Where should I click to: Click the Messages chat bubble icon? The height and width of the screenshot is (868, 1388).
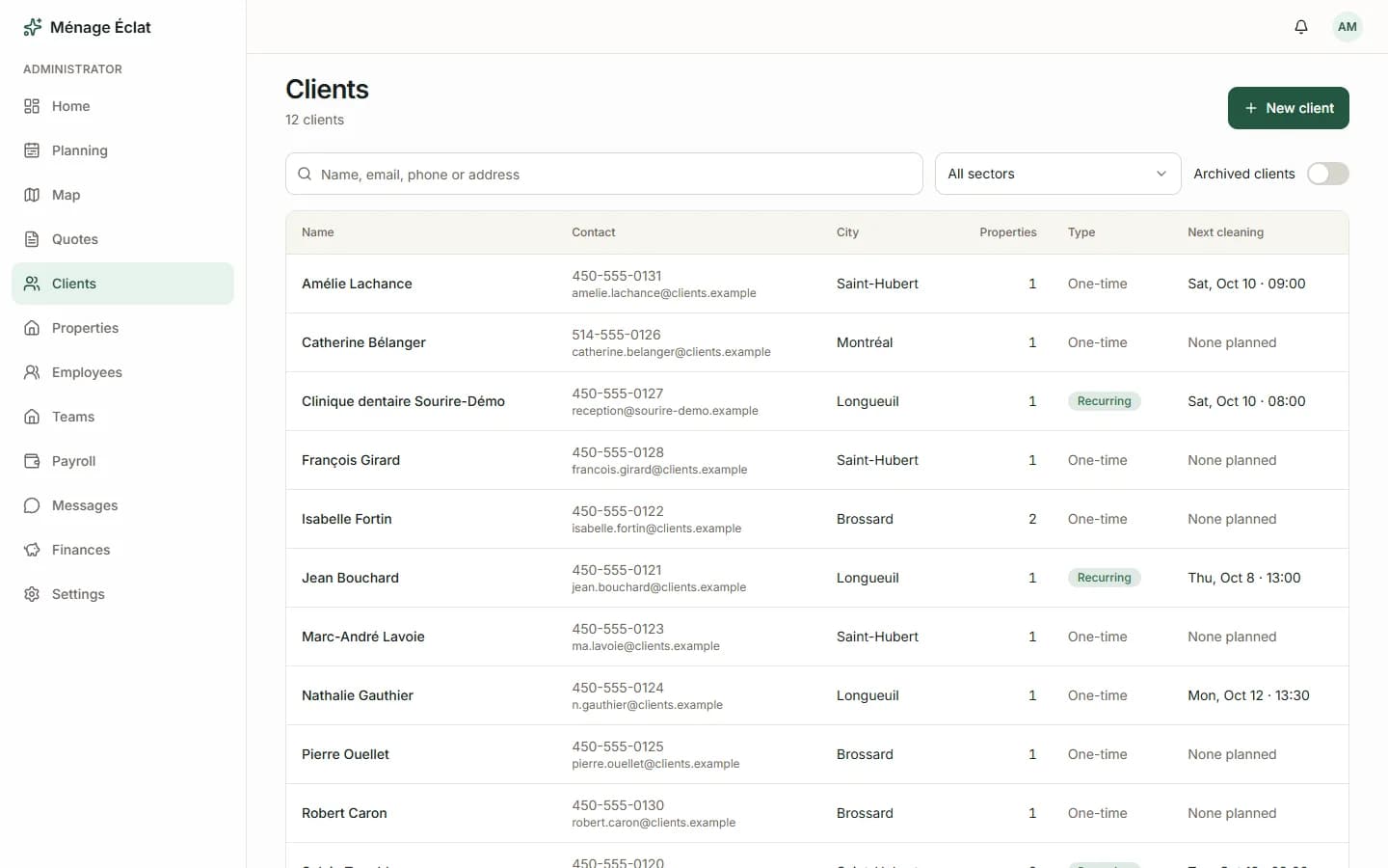click(x=32, y=505)
